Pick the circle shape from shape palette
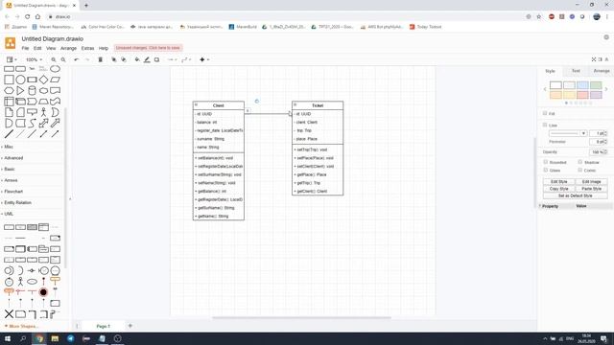The height and width of the screenshot is (345, 614). click(x=20, y=80)
